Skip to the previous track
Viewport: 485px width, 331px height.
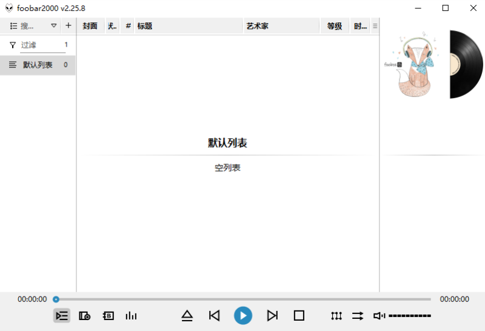(x=214, y=316)
